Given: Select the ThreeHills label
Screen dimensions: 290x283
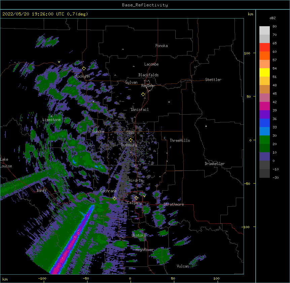Looking at the screenshot, I should point(180,140).
